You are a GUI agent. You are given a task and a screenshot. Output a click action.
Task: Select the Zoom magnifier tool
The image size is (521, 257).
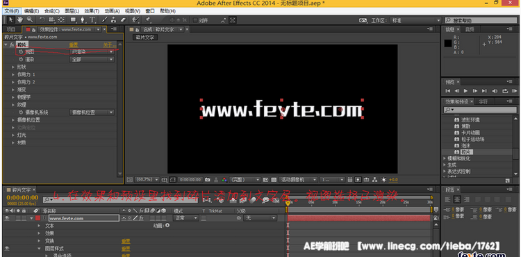click(30, 20)
